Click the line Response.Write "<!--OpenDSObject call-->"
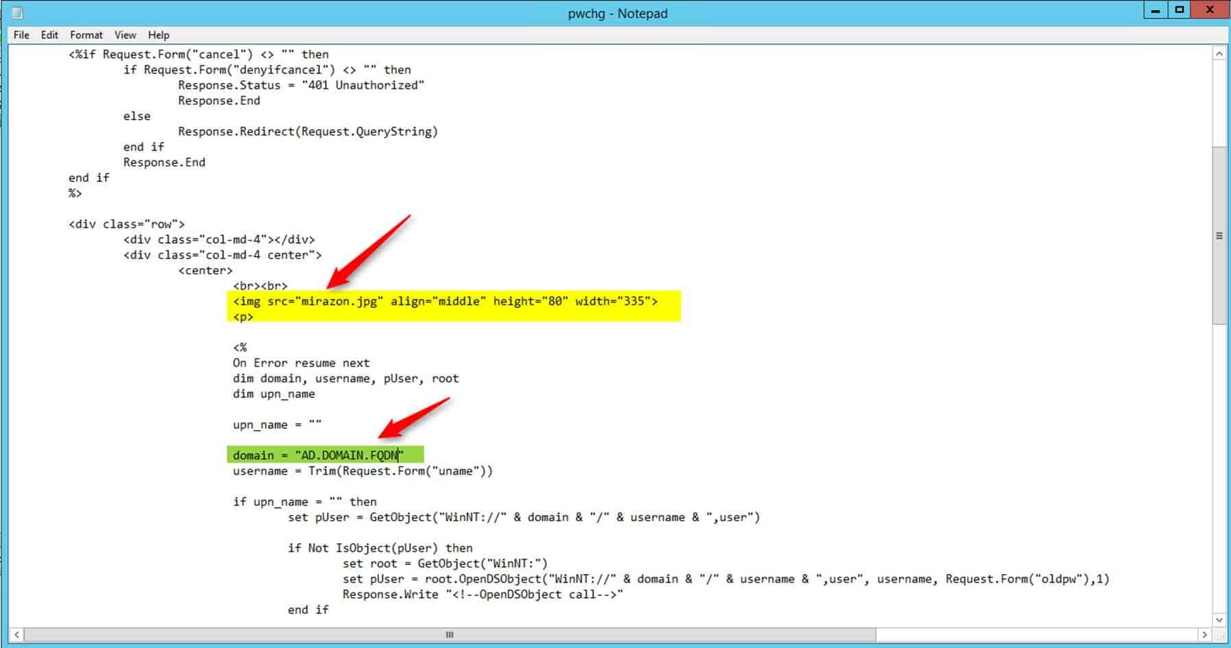The height and width of the screenshot is (648, 1231). [483, 595]
